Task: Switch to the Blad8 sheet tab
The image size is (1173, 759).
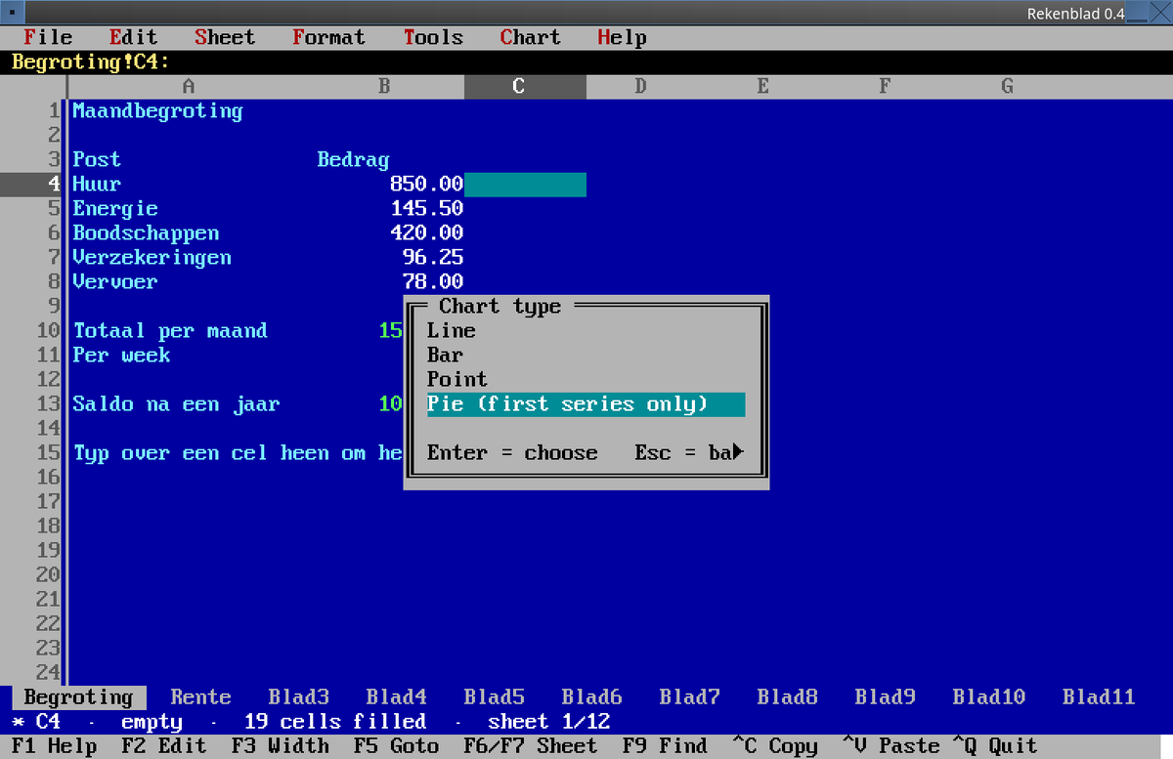Action: click(x=787, y=697)
